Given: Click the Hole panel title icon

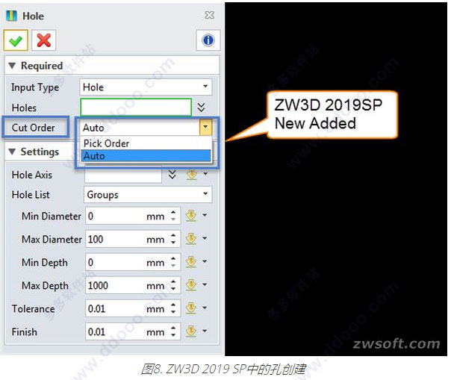Looking at the screenshot, I should (11, 16).
